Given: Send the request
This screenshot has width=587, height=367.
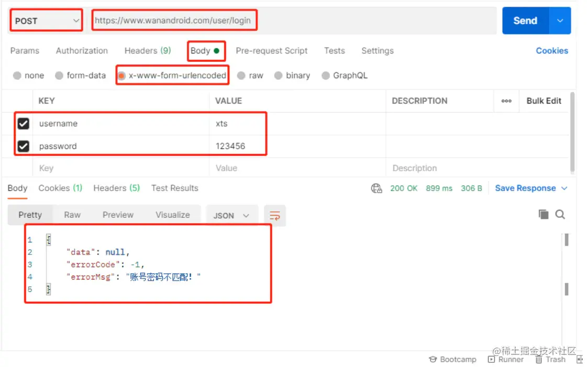Looking at the screenshot, I should 525,20.
